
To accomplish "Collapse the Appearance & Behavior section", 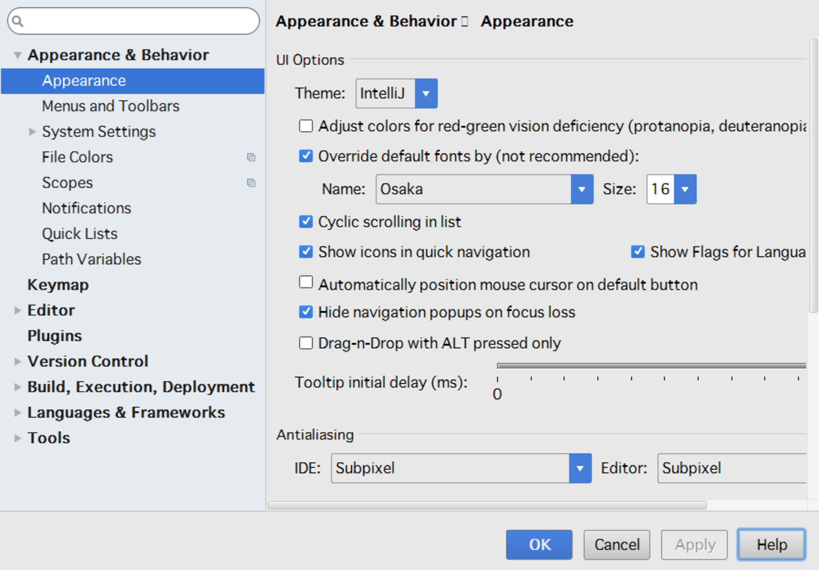I will point(18,55).
